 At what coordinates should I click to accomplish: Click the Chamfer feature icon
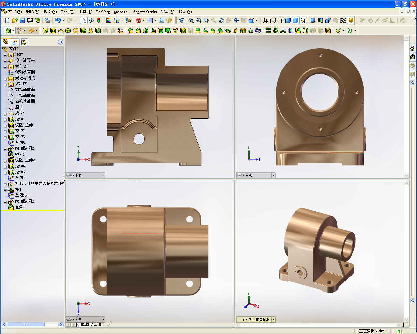pos(138,31)
